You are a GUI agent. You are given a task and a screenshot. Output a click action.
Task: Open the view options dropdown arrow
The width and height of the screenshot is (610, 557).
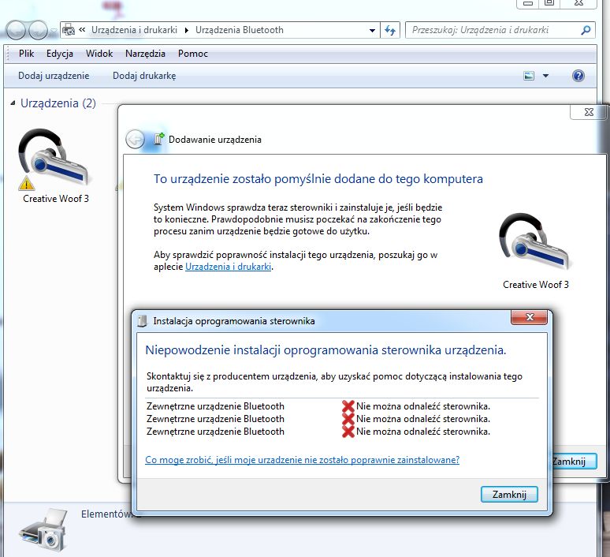point(545,76)
